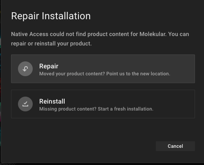204x165 pixels.
Task: Click "repair or reinstall your product." line
Action: pyautogui.click(x=51, y=44)
